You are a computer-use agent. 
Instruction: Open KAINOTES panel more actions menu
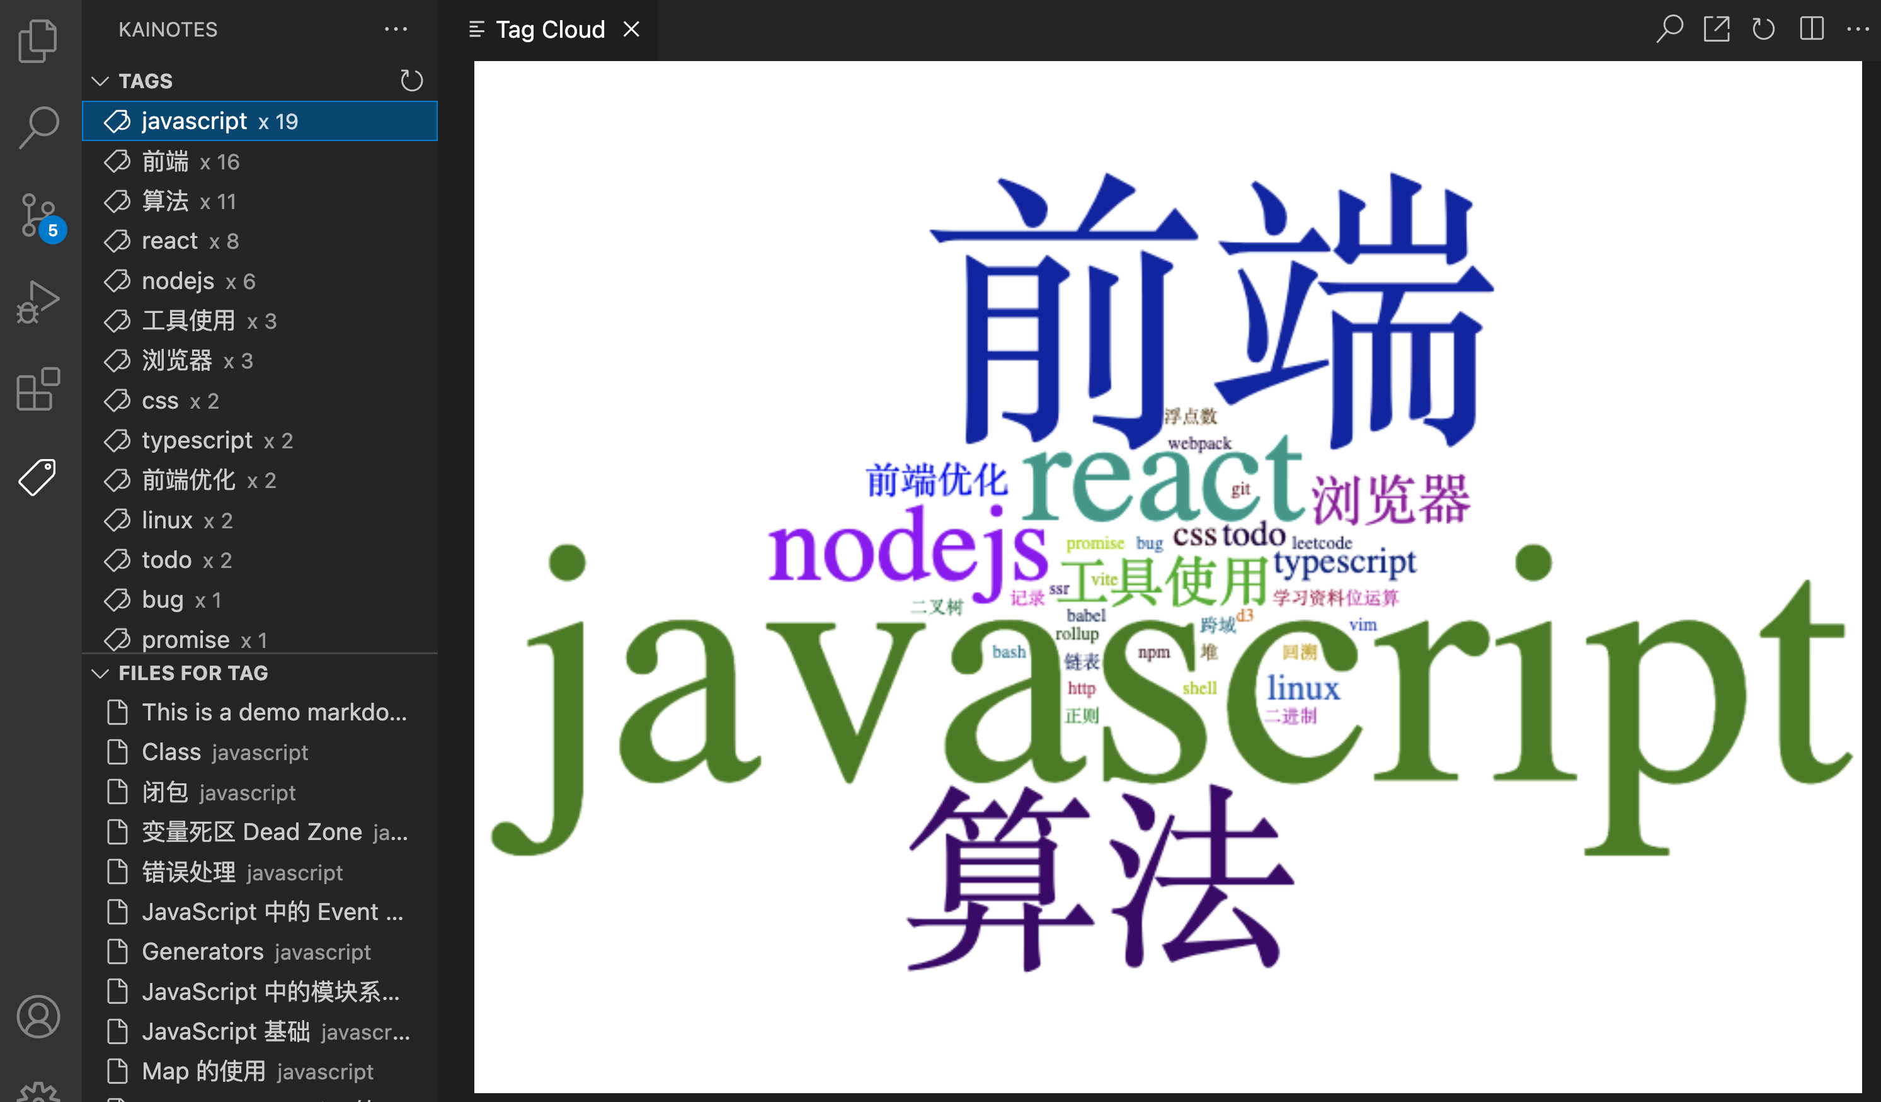click(396, 30)
